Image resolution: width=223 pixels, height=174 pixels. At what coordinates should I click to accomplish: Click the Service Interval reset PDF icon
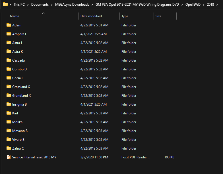coord(9,157)
